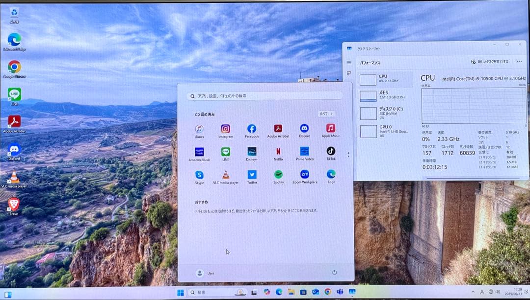Open the Brave desktop shortcut
The image size is (530, 300).
[x=14, y=205]
